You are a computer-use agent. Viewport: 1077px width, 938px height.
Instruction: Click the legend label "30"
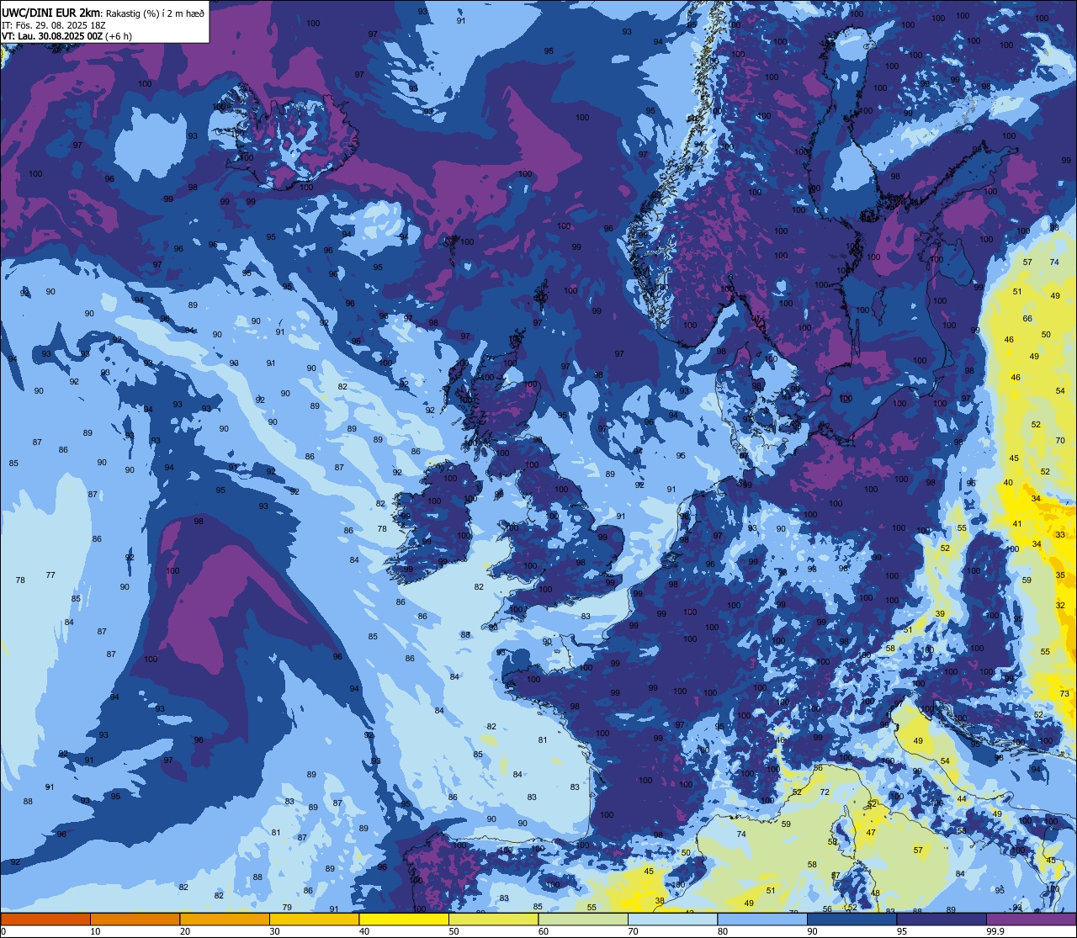point(274,931)
